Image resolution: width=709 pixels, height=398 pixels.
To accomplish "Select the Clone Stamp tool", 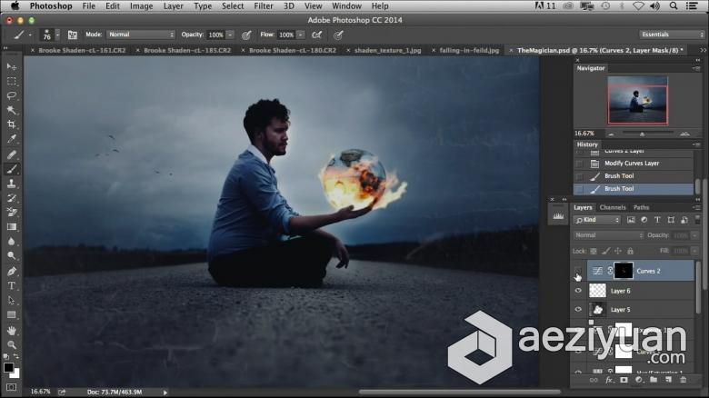I will pyautogui.click(x=11, y=184).
